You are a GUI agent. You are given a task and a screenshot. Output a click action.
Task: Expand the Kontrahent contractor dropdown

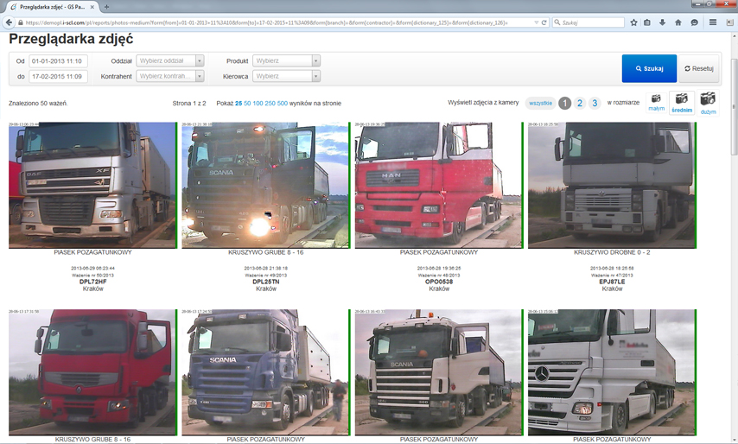pos(170,76)
